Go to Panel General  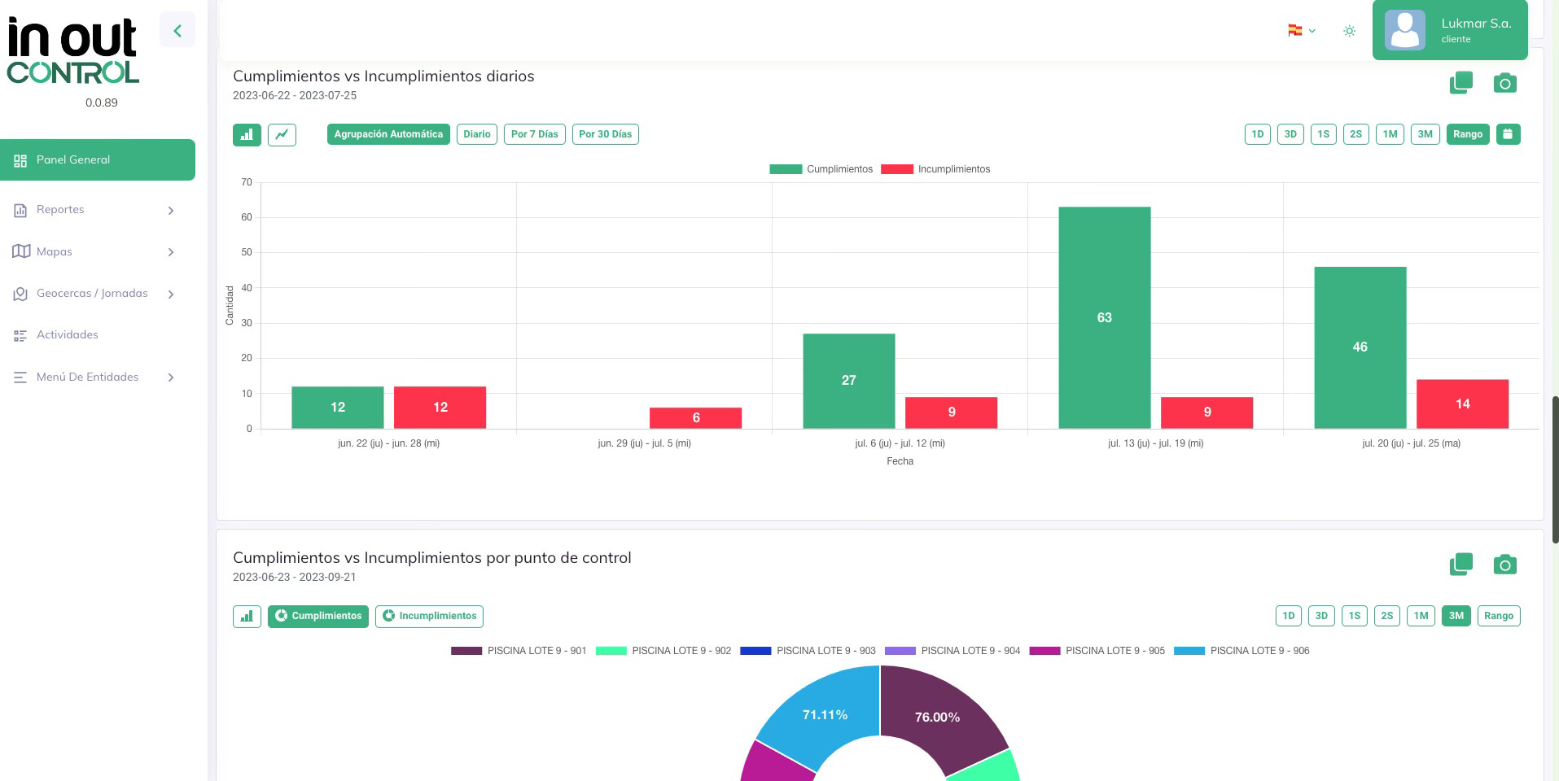[98, 160]
